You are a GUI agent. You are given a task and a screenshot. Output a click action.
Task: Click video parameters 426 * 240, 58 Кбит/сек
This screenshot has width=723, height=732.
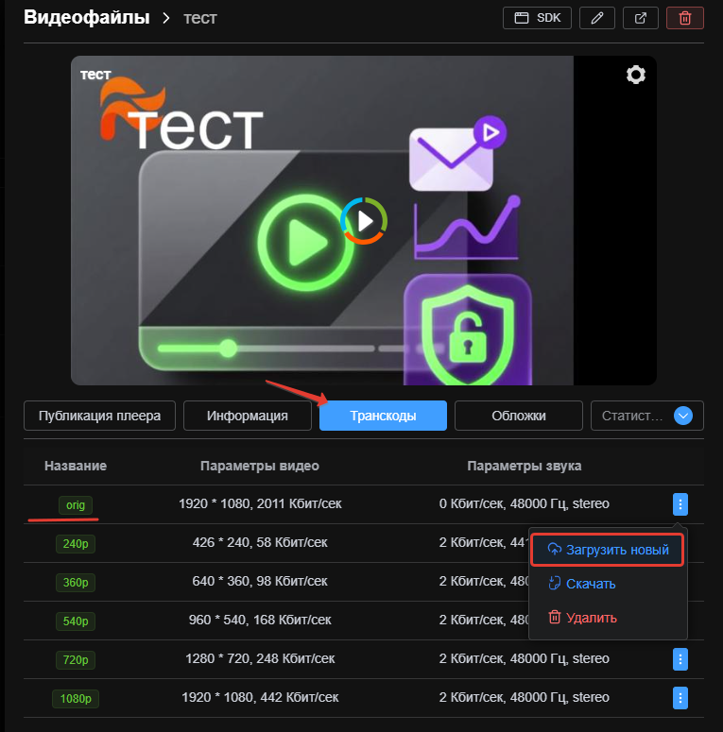tap(260, 542)
